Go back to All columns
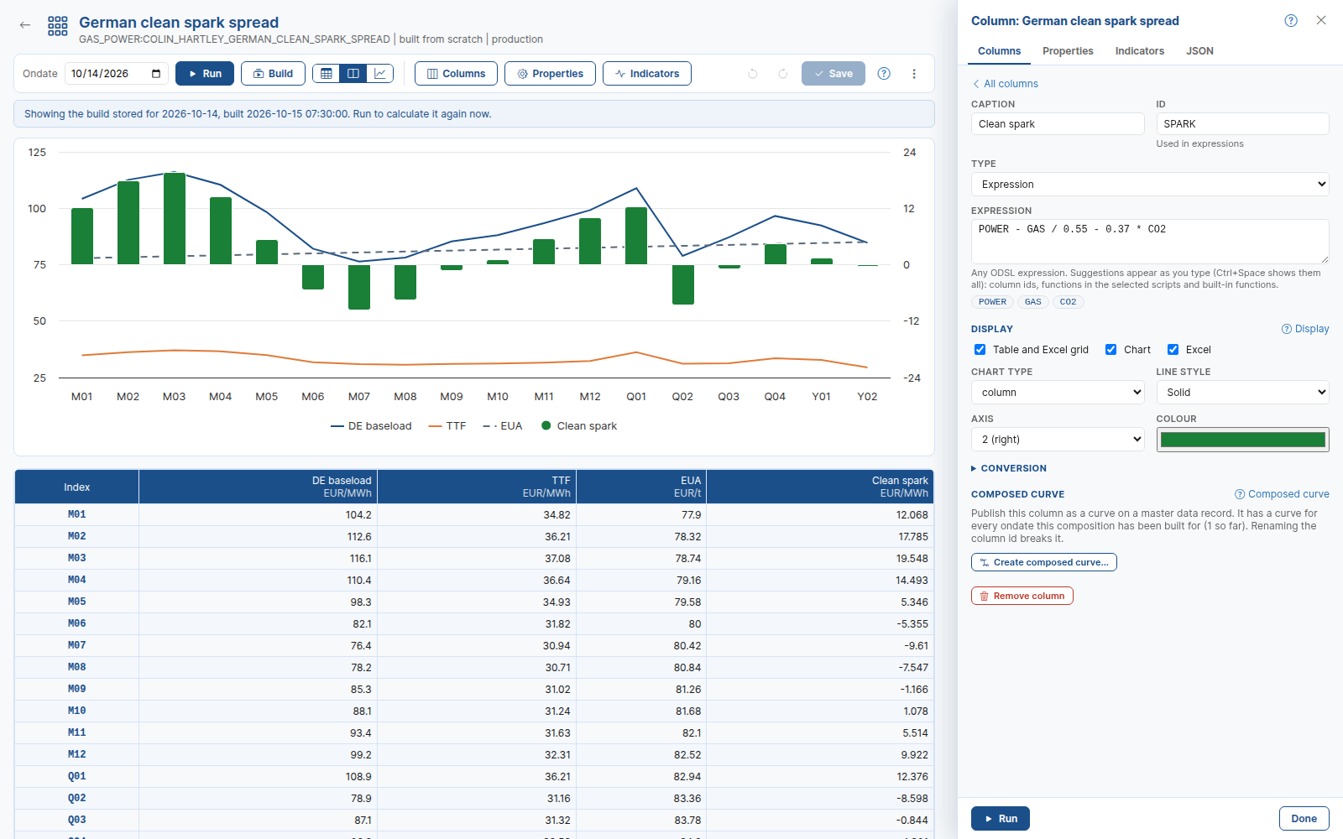Viewport: 1343px width, 839px height. (x=1005, y=84)
